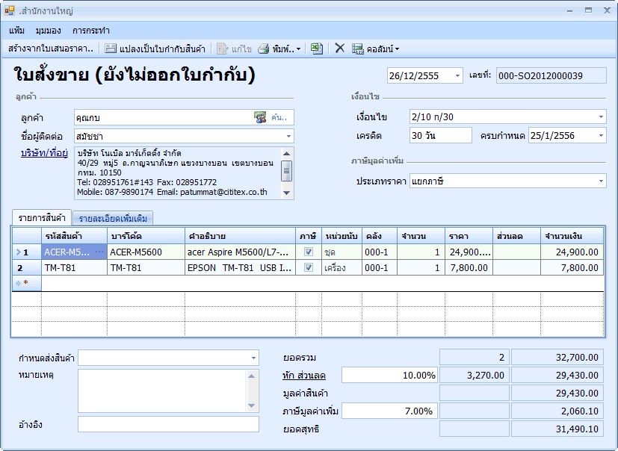Click the application icon in the title bar
This screenshot has height=451, width=618.
click(10, 11)
